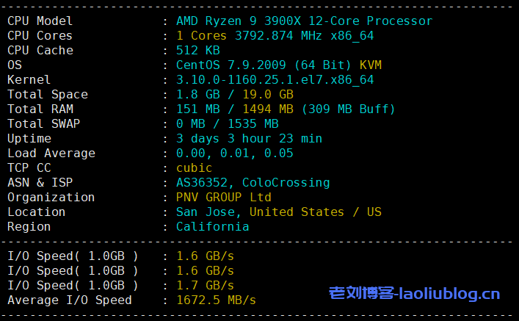Click the Load Average values
The width and height of the screenshot is (519, 321).
coord(234,153)
